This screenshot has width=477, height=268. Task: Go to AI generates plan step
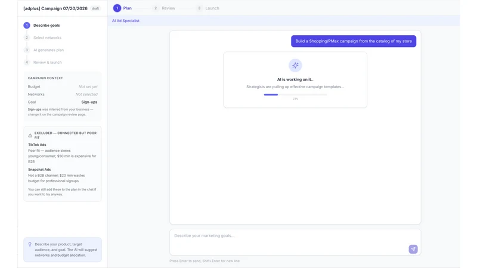(48, 50)
